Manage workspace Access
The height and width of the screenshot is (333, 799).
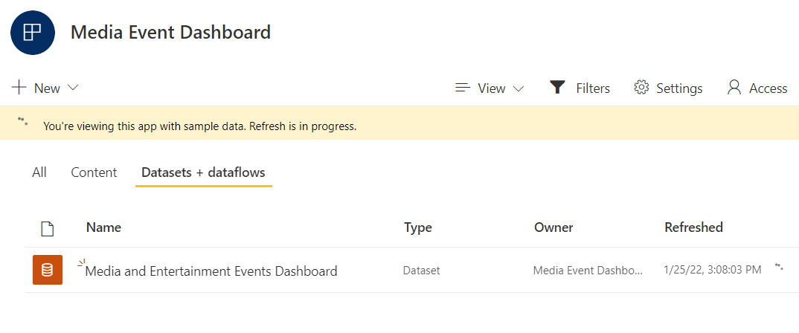coord(768,88)
